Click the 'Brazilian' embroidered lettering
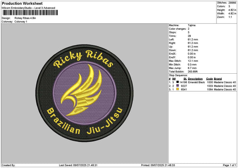 click(63, 121)
